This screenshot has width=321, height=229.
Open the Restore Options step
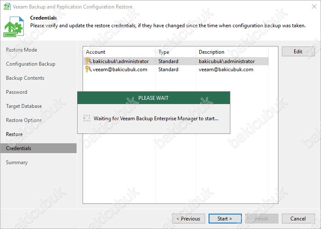coord(24,120)
